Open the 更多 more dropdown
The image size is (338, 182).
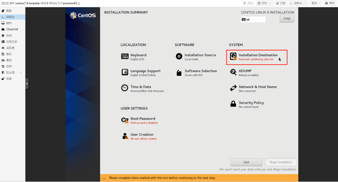(x=316, y=3)
